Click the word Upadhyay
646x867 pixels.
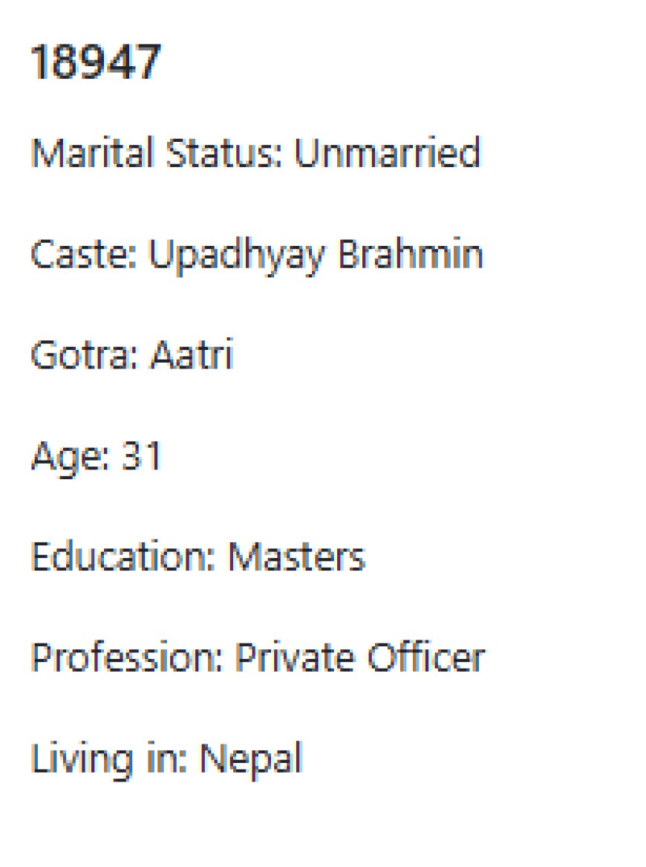(x=237, y=256)
